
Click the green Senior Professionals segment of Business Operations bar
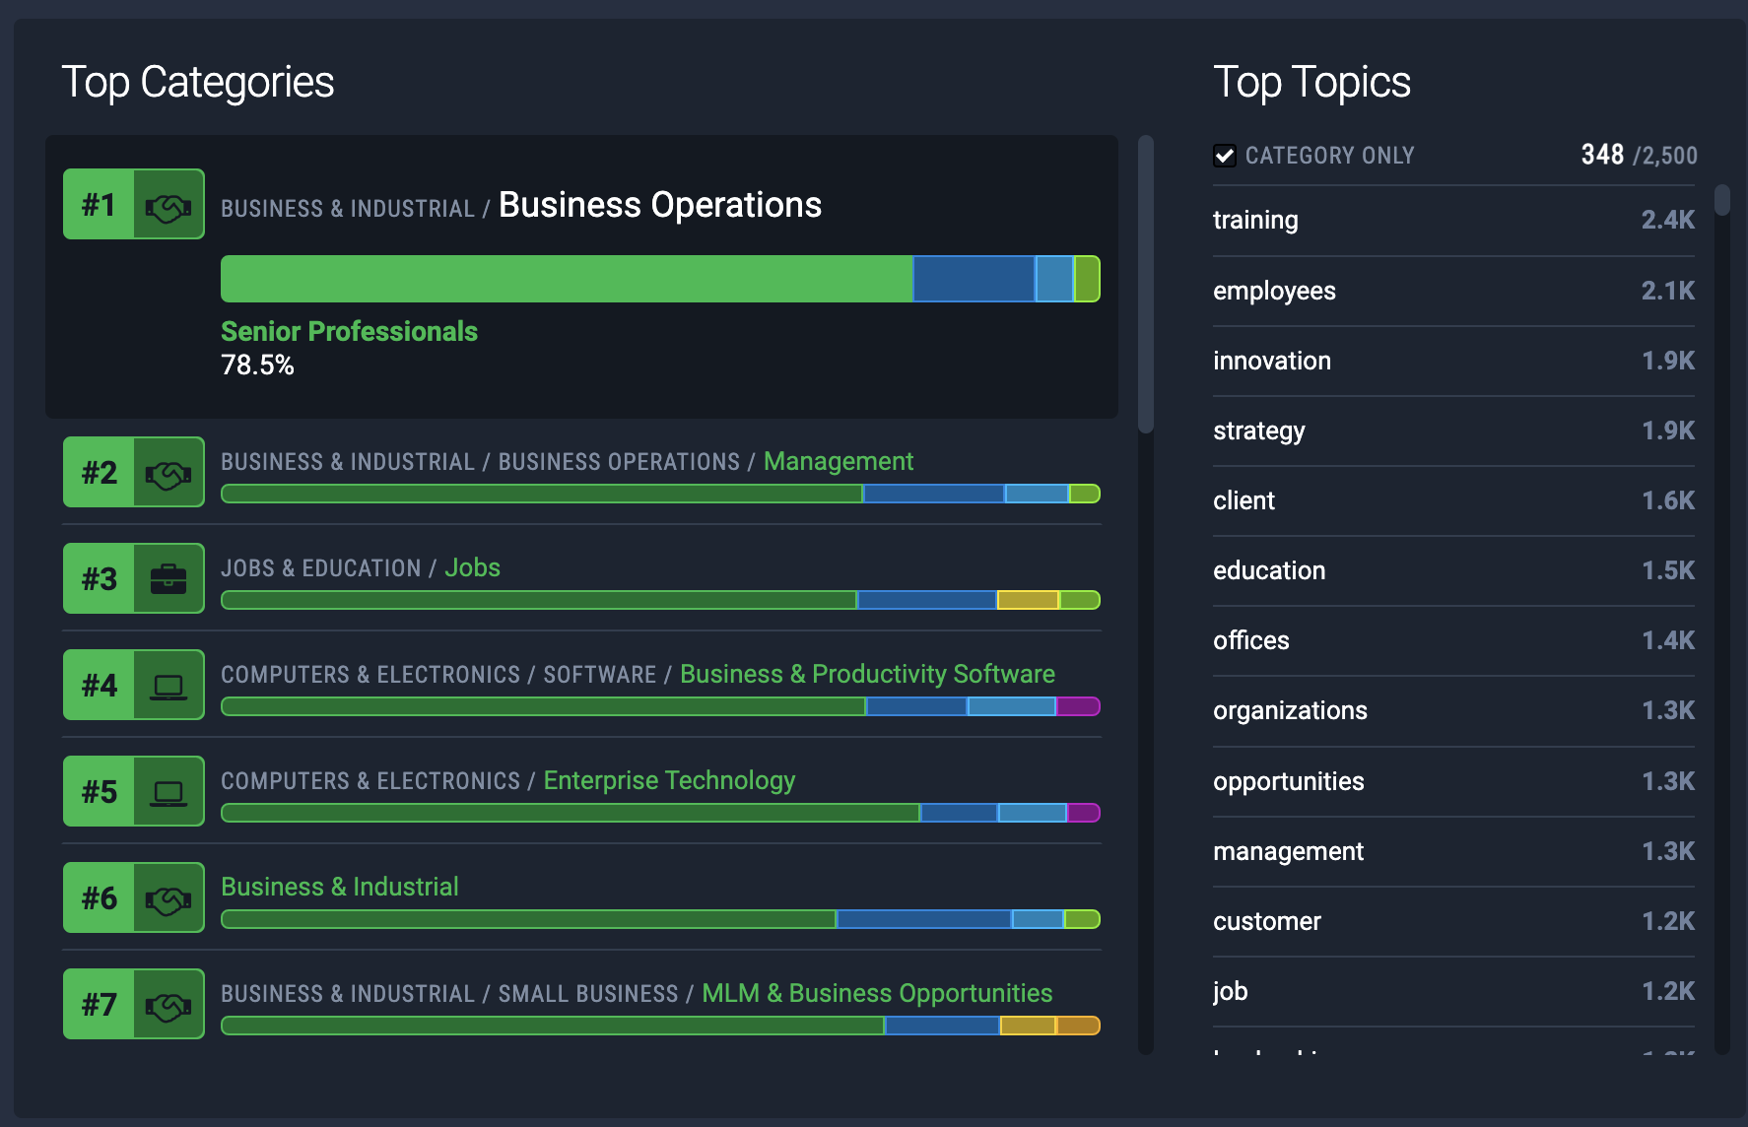(567, 279)
